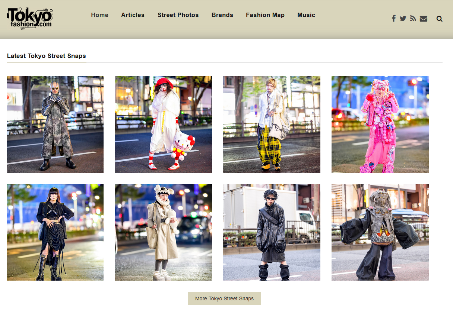This screenshot has width=453, height=323.
Task: Click the TokyoFashion.com logo
Action: [30, 18]
